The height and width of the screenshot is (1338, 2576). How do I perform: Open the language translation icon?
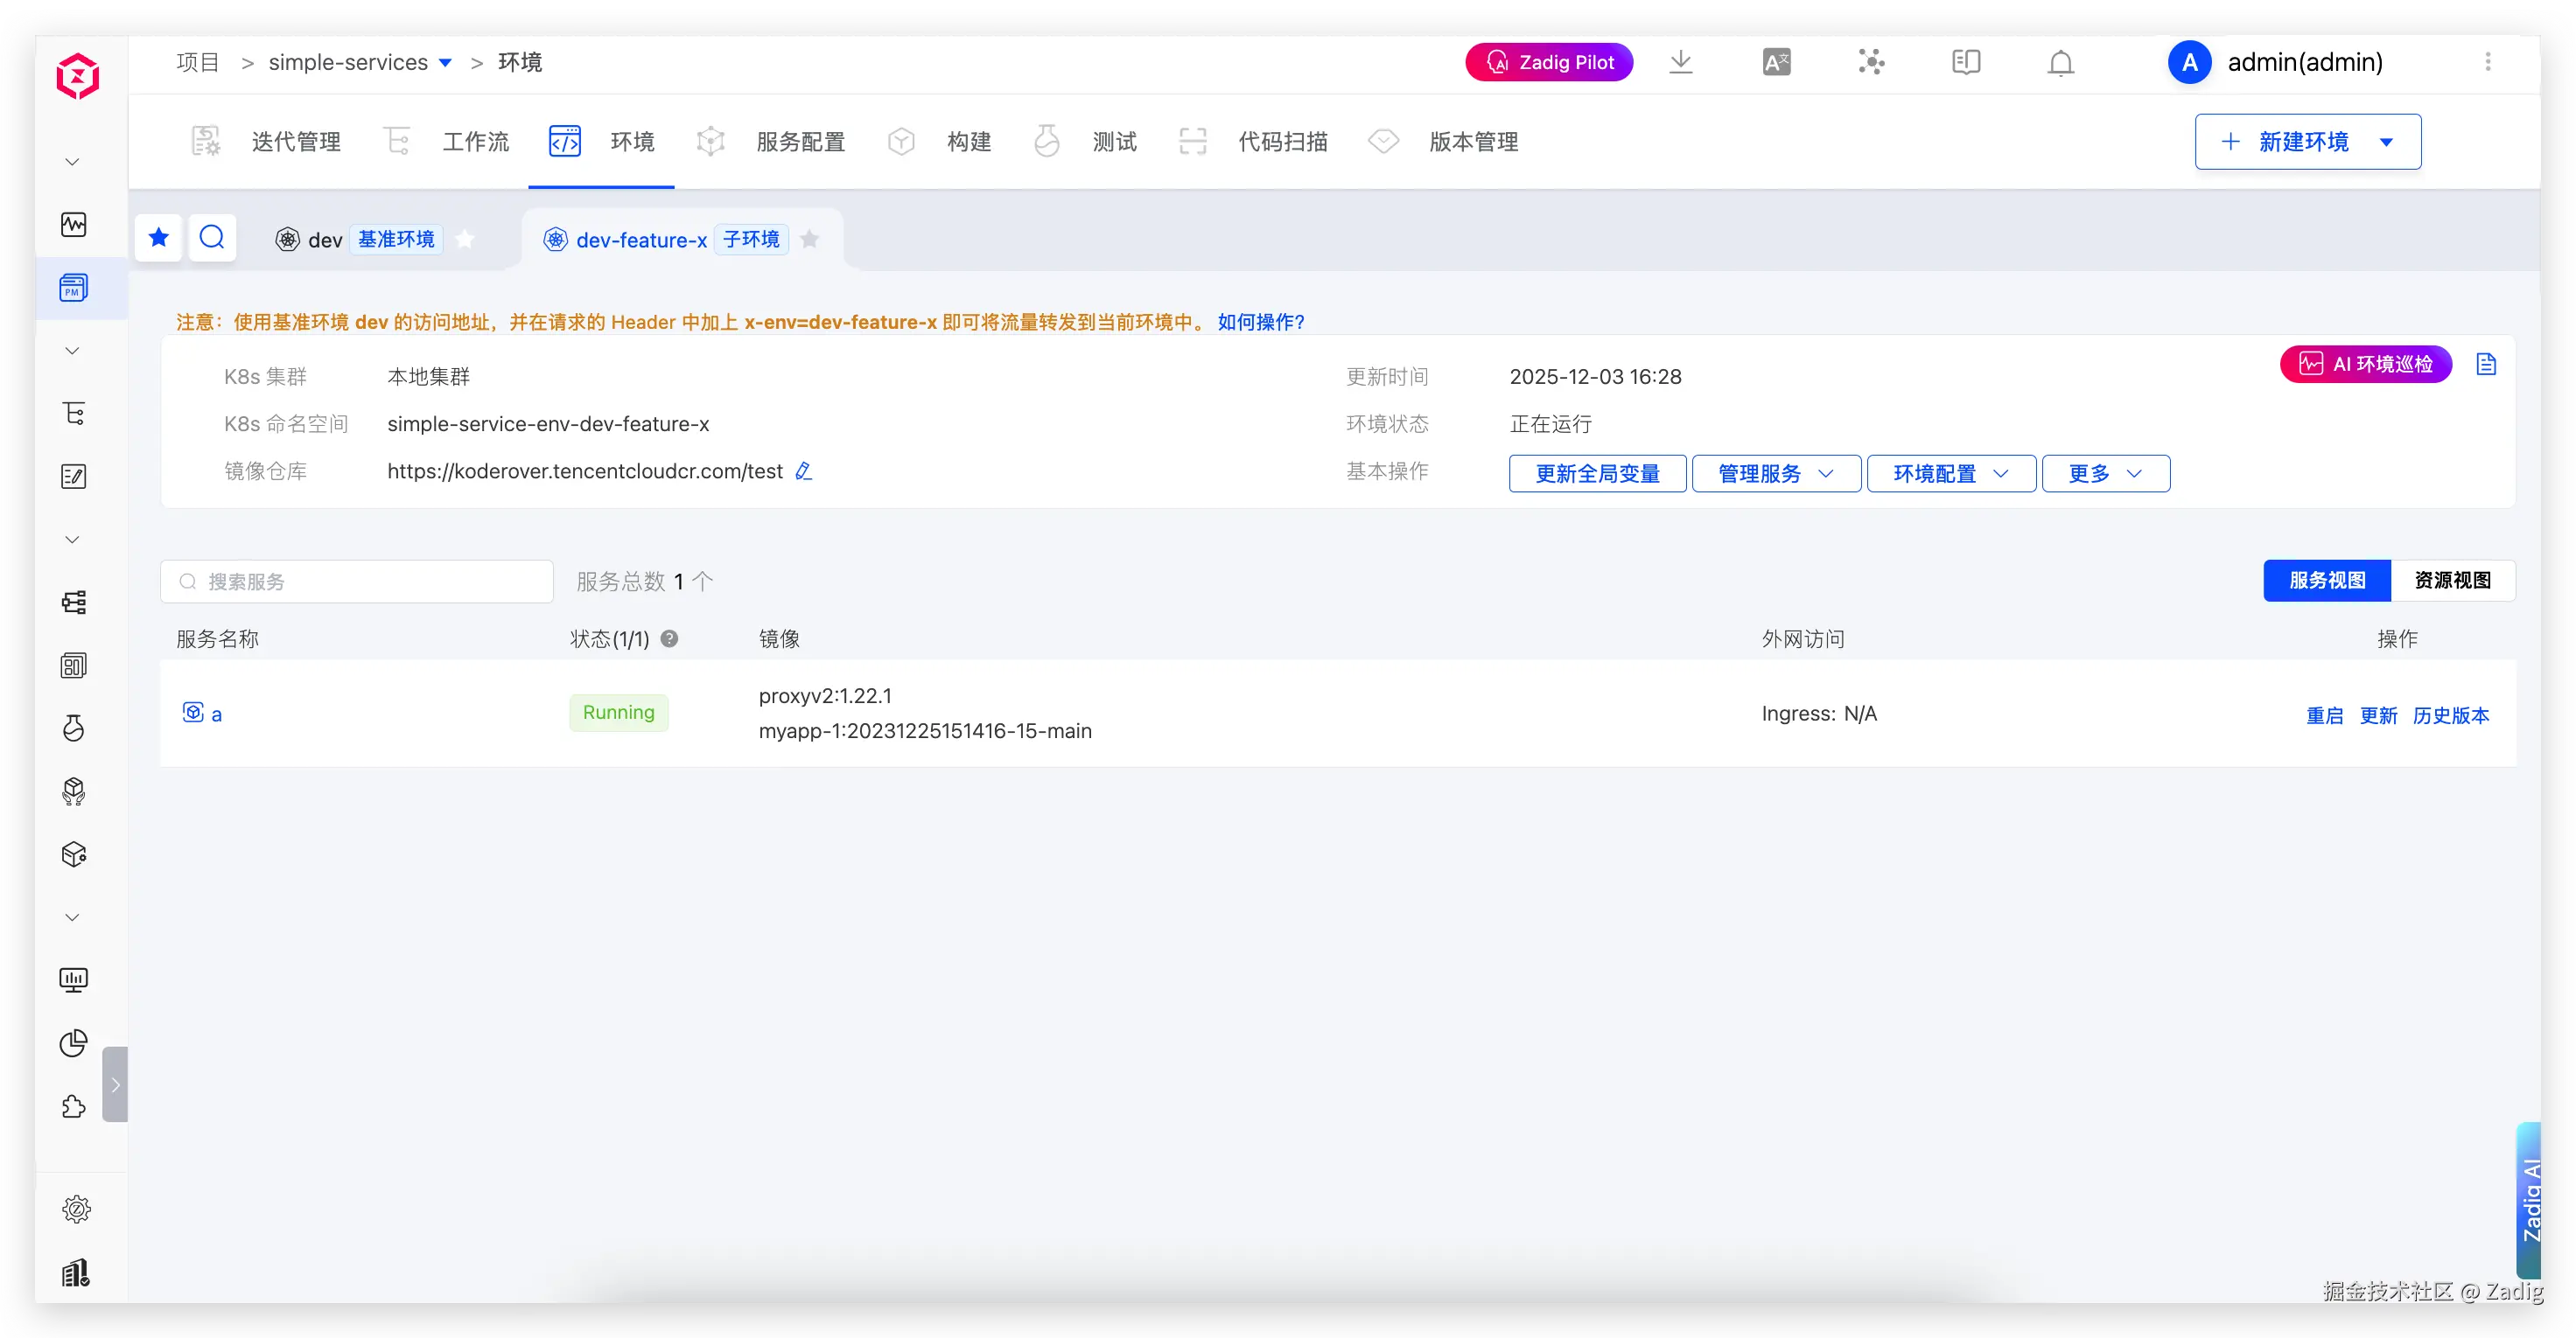click(x=1776, y=62)
